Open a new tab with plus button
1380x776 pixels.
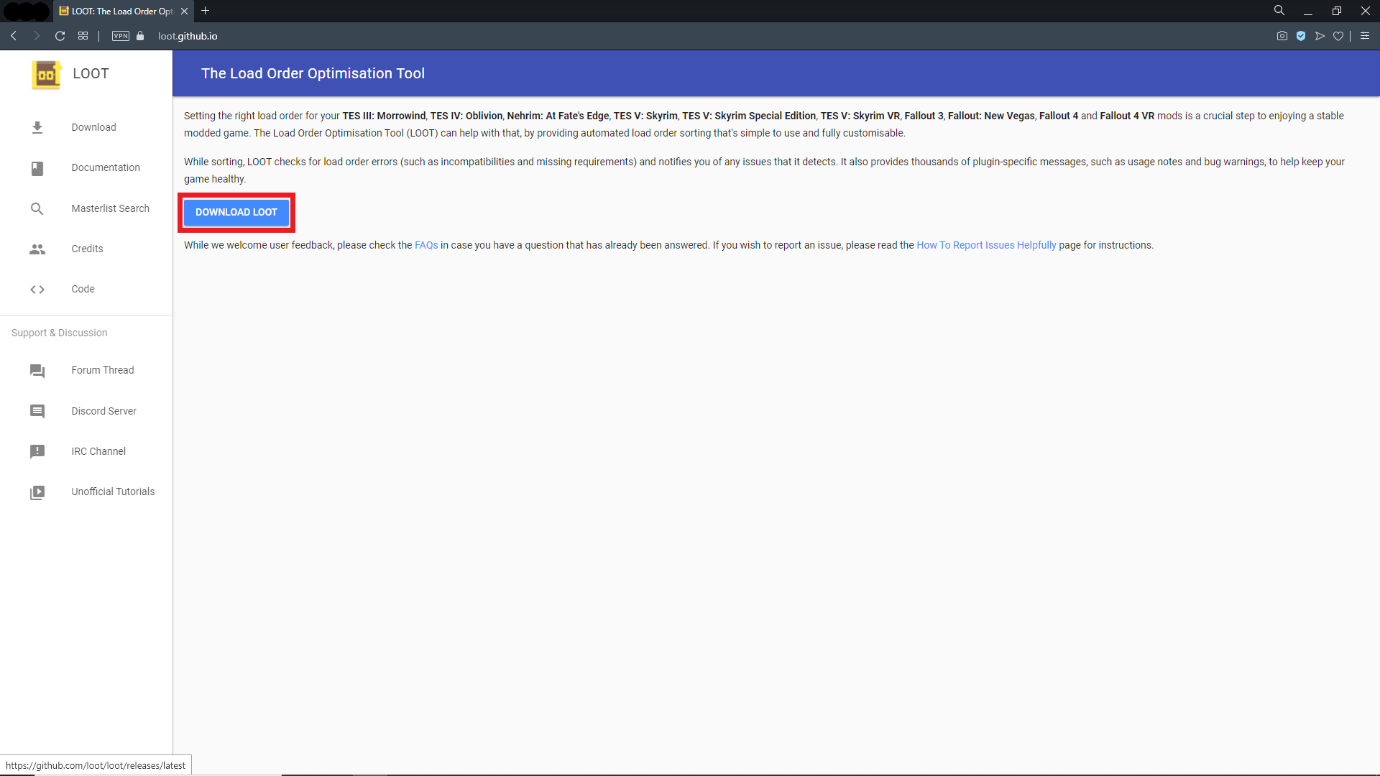pyautogui.click(x=206, y=11)
